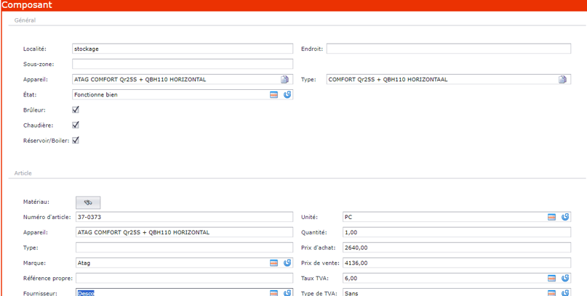Reset the Fournisseur field with the blue arrow icon

[x=287, y=293]
